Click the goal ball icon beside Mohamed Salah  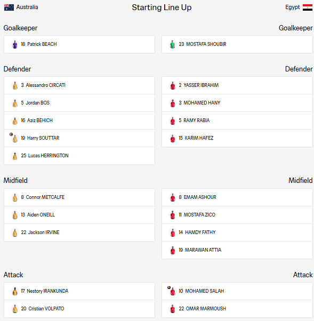[169, 287]
